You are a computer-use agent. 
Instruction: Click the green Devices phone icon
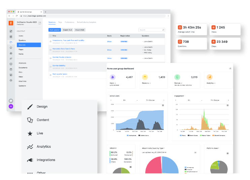(177, 77)
